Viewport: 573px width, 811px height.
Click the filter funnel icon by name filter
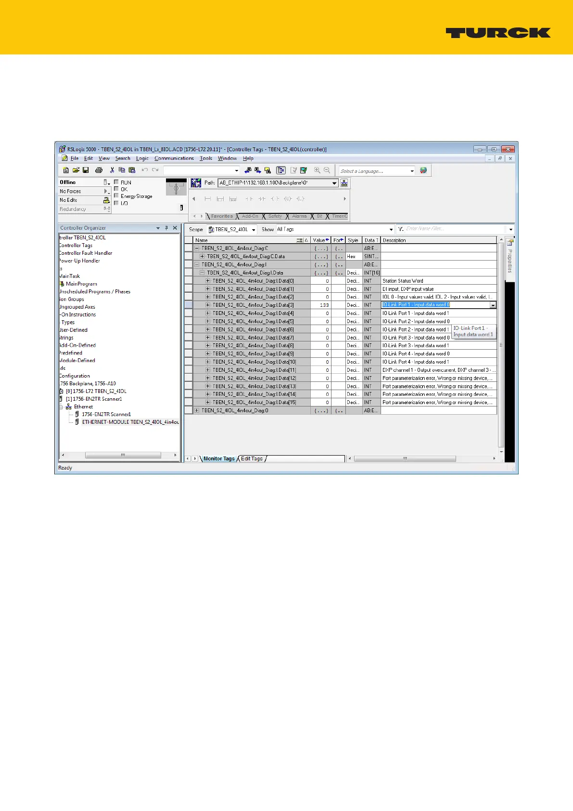[x=400, y=229]
